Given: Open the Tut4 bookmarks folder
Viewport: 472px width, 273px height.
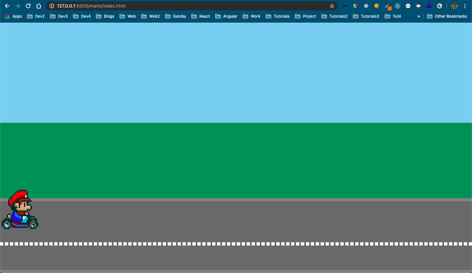Looking at the screenshot, I should [393, 16].
